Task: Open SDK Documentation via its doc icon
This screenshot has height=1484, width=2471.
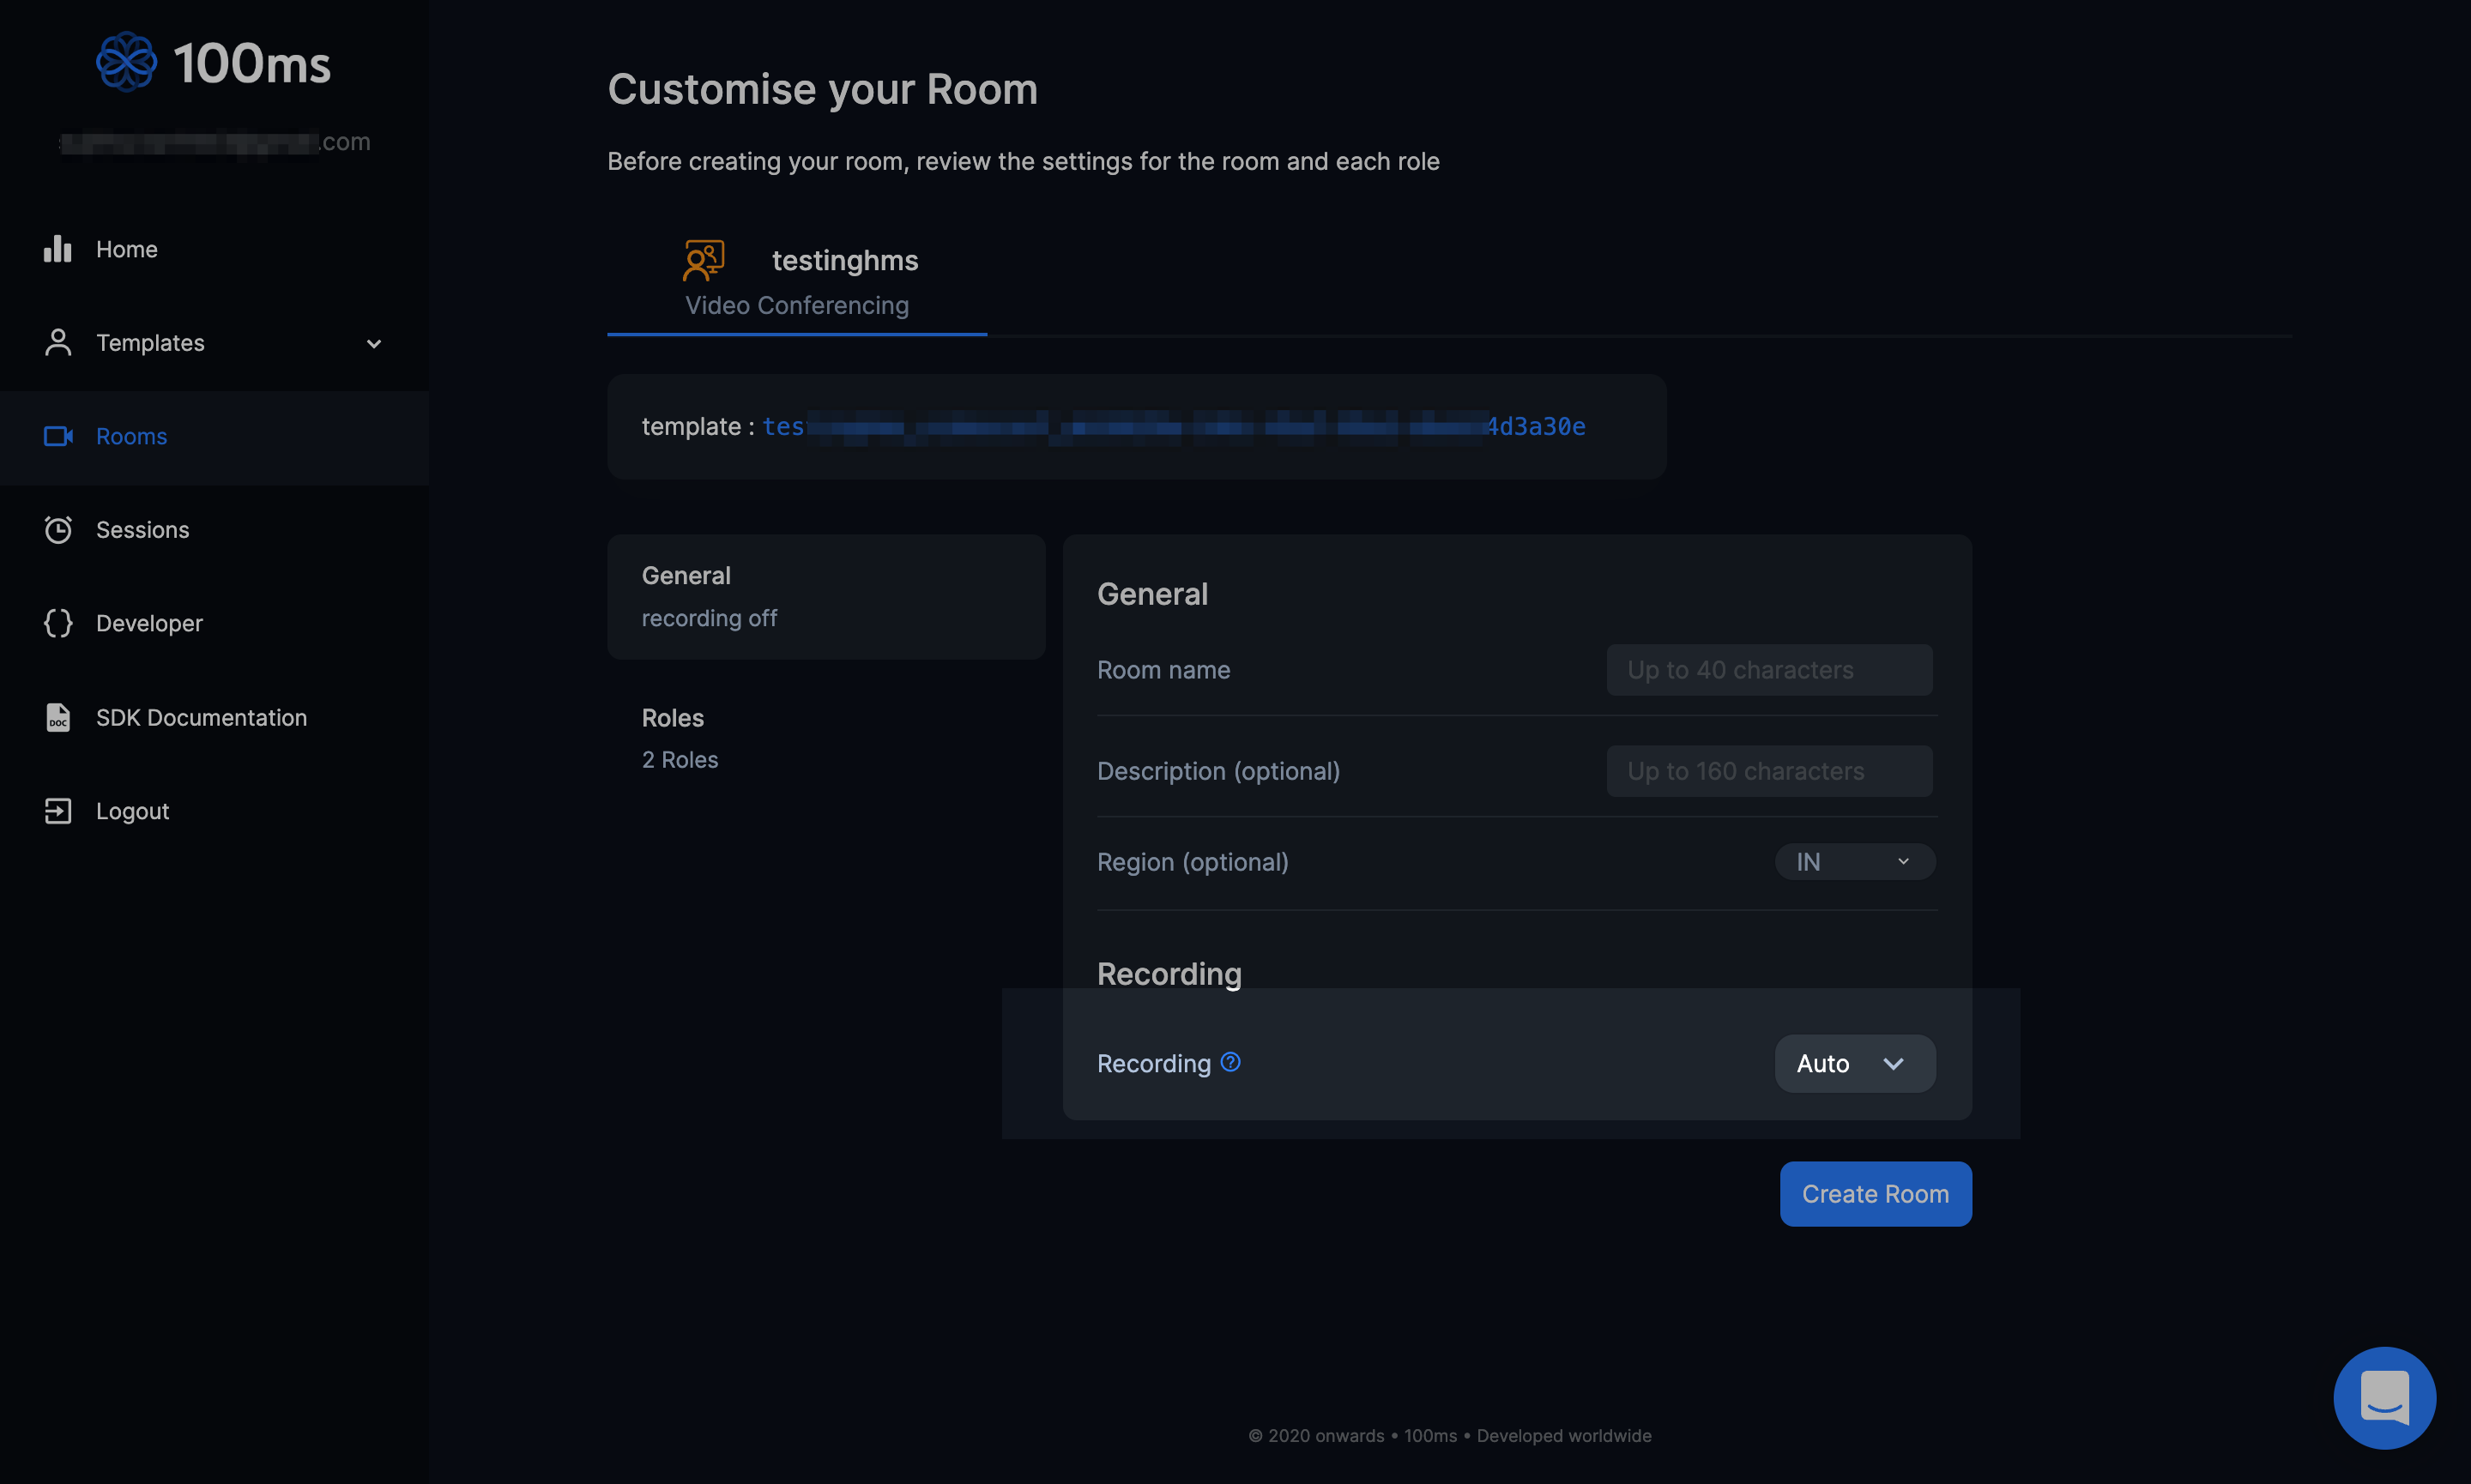Action: pos(57,717)
